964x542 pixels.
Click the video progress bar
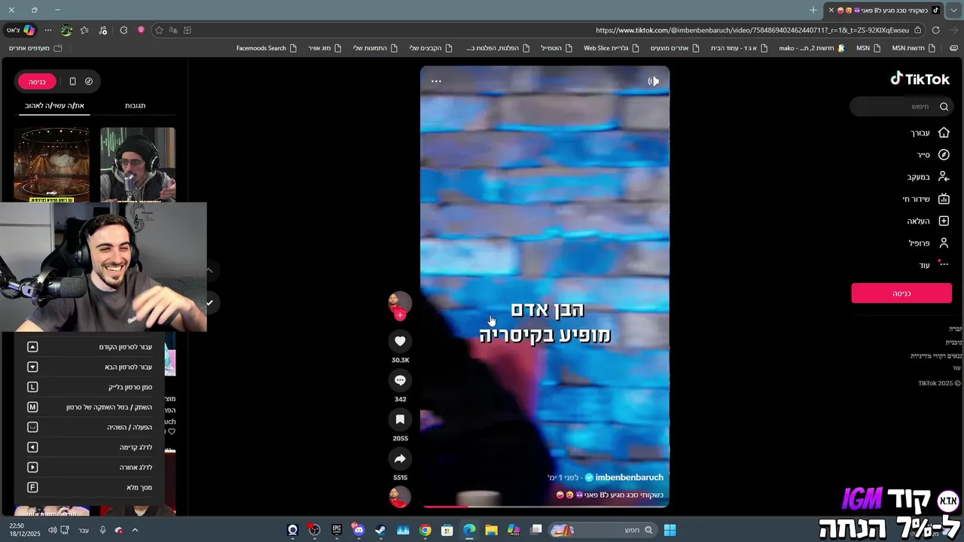click(x=545, y=506)
